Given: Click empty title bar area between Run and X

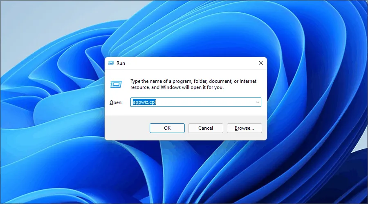Looking at the screenshot, I should 188,63.
